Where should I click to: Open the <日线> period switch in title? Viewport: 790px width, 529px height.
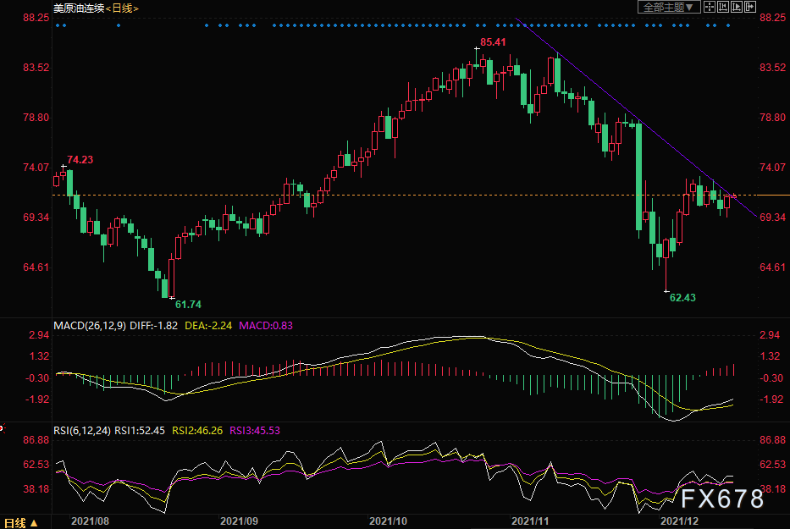pos(124,8)
